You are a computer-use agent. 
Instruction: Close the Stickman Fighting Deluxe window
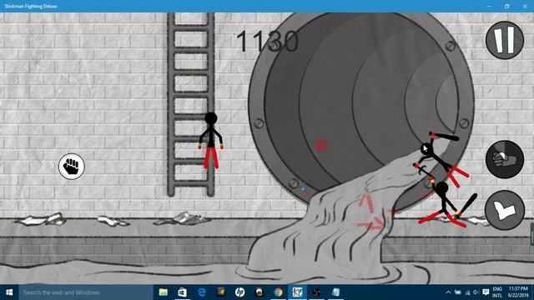(525, 6)
